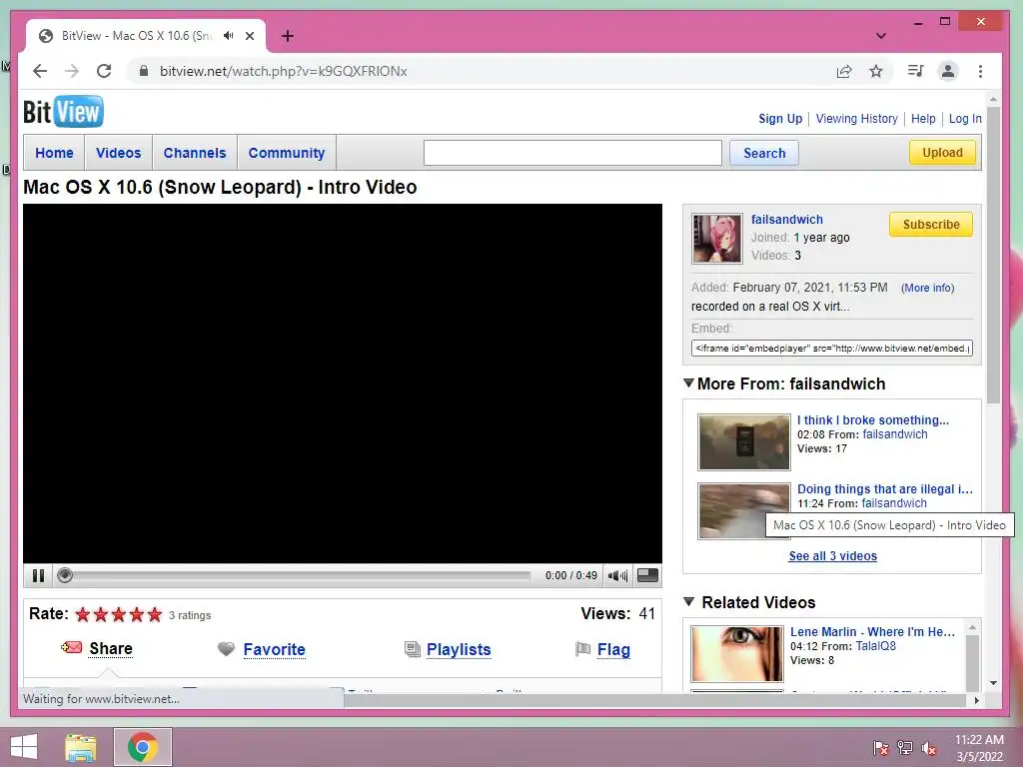Click the Sign Up link
This screenshot has width=1023, height=767.
779,118
